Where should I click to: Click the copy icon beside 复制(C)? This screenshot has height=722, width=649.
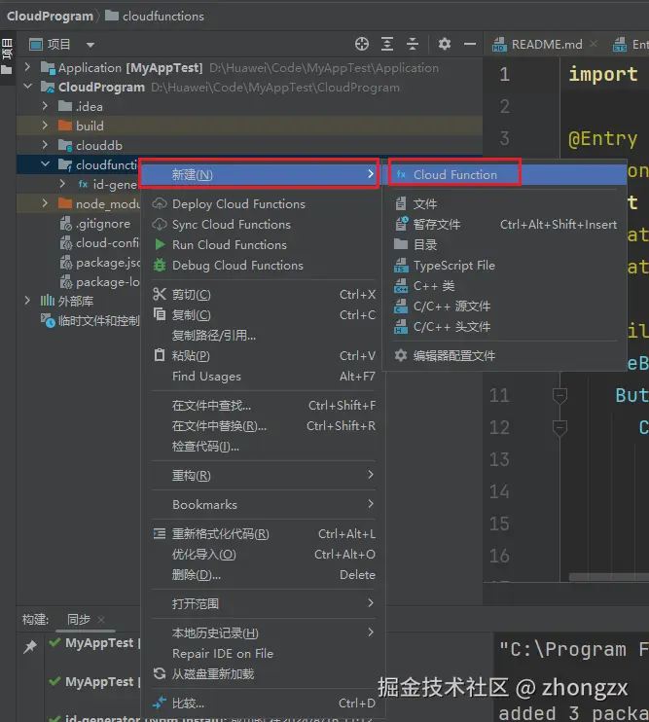click(160, 314)
